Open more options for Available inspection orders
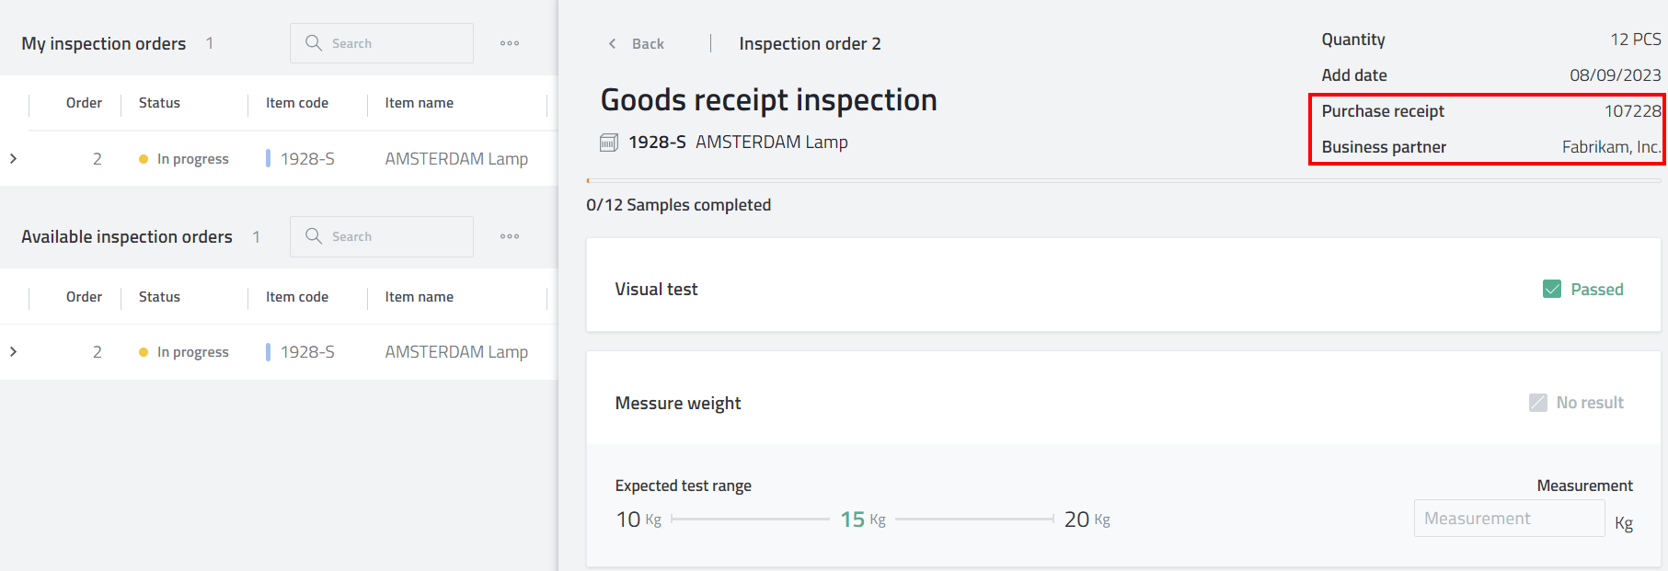The image size is (1668, 571). click(510, 236)
